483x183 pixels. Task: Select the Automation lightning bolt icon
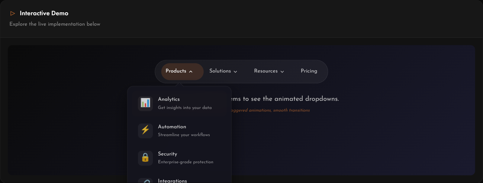(x=145, y=131)
